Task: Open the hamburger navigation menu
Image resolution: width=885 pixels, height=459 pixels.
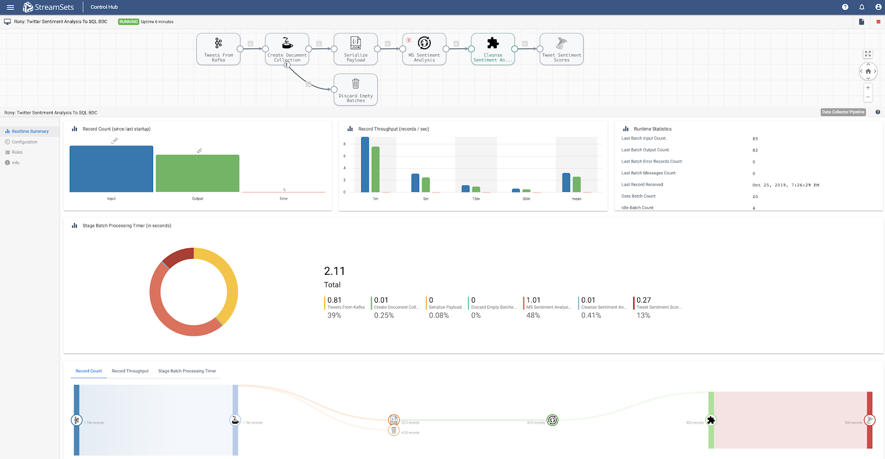Action: click(x=10, y=7)
